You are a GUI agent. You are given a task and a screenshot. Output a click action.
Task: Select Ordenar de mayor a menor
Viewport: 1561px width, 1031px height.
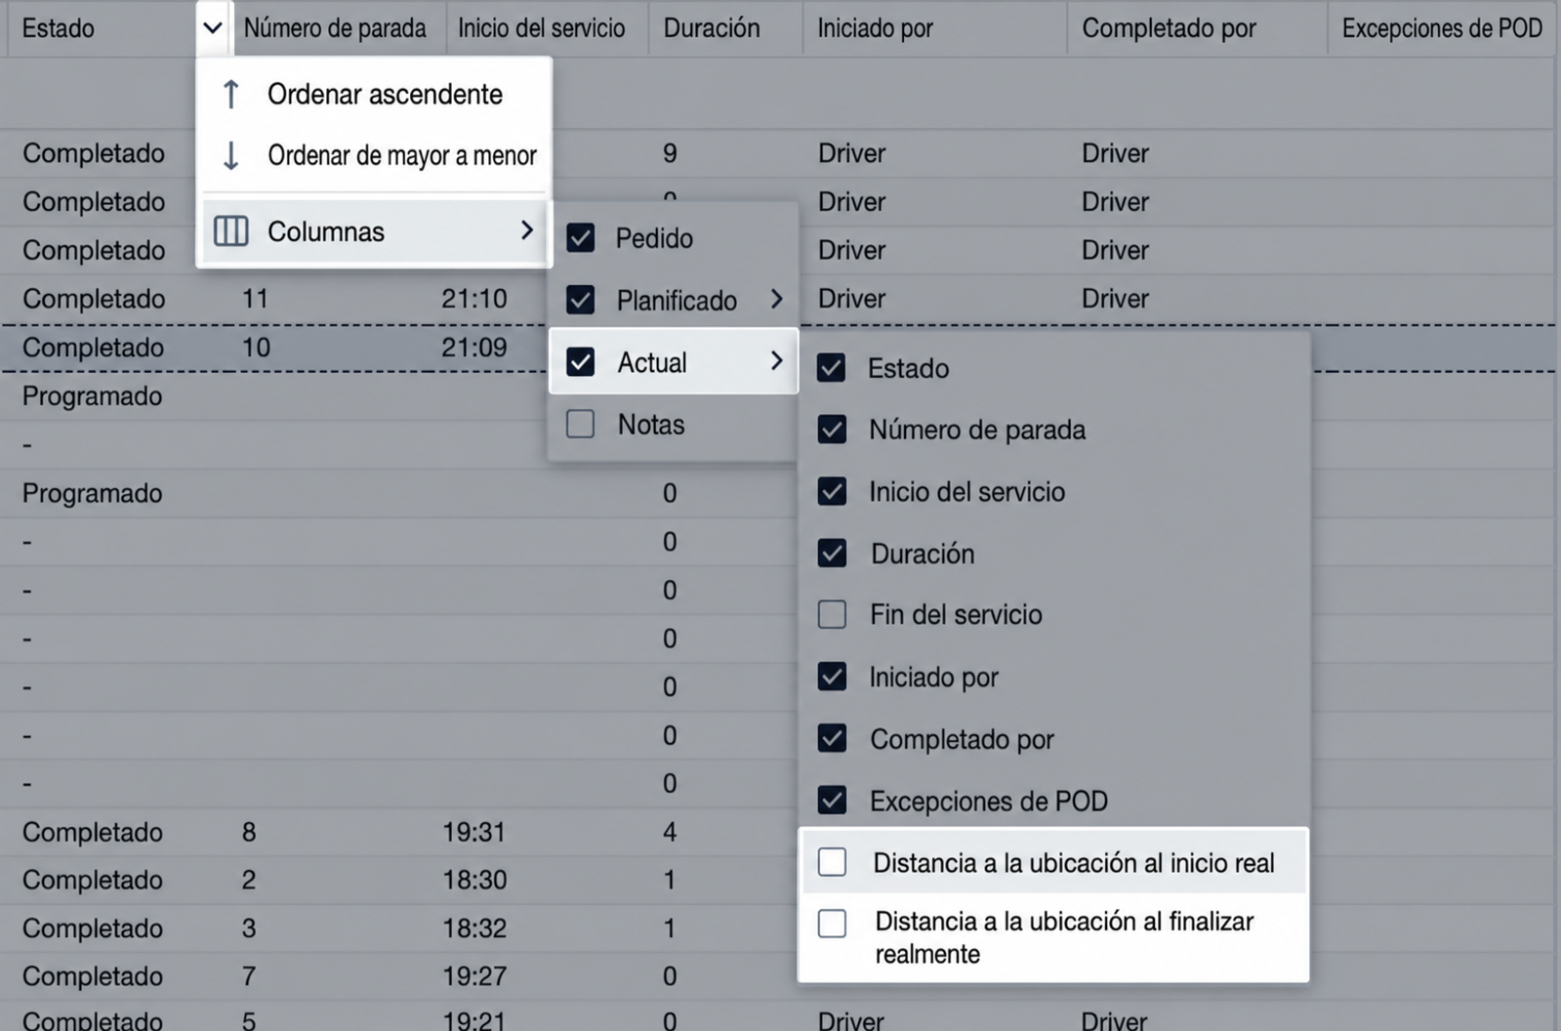[375, 155]
